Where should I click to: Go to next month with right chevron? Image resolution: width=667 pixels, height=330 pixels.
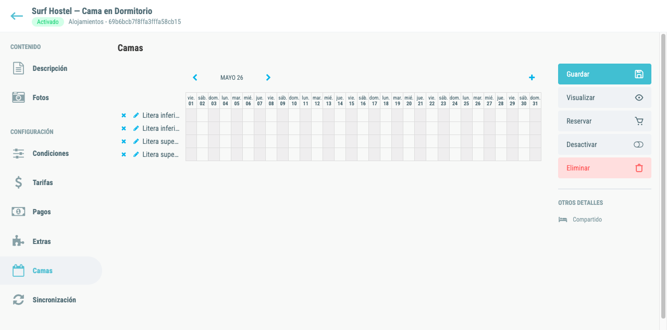[268, 78]
